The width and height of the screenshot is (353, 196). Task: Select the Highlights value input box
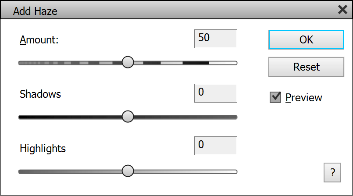click(x=215, y=146)
